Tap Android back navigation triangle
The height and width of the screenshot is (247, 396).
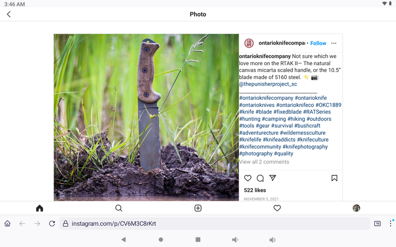coord(123,240)
